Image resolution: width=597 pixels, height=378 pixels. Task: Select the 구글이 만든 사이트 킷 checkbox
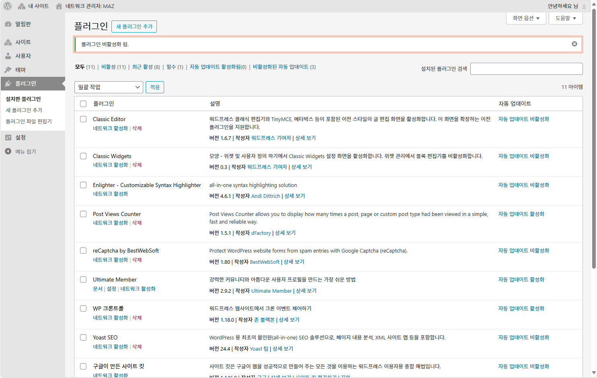click(83, 366)
